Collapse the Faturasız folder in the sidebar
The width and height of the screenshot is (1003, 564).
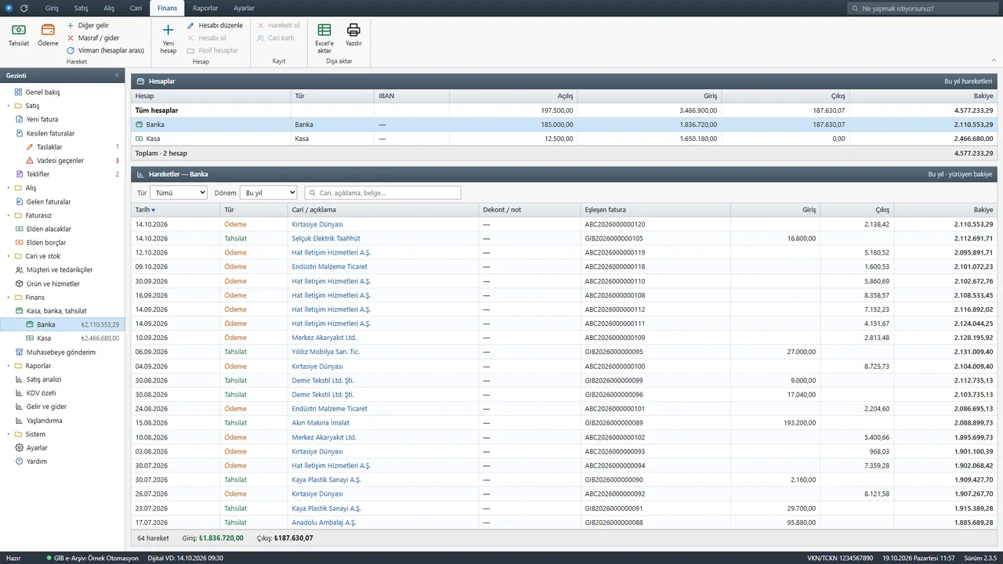tap(9, 215)
